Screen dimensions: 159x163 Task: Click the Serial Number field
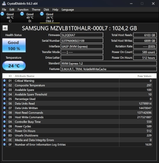click(x=82, y=41)
